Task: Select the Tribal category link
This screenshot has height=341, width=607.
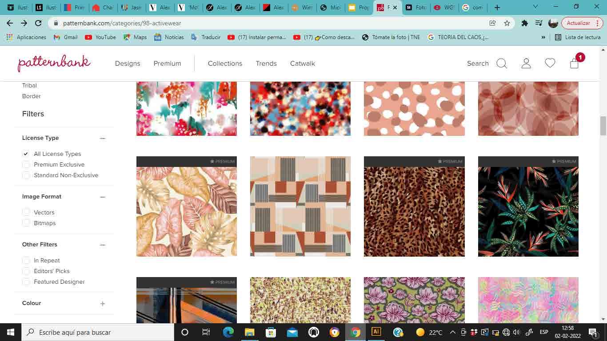Action: [x=29, y=85]
